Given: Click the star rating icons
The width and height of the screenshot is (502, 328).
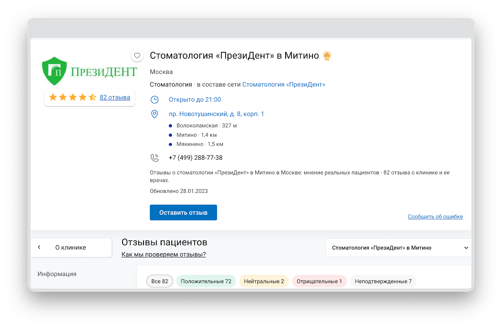Looking at the screenshot, I should click(x=72, y=97).
